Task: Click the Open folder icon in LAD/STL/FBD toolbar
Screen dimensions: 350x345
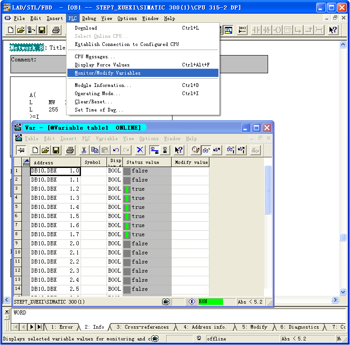Action: coord(21,30)
